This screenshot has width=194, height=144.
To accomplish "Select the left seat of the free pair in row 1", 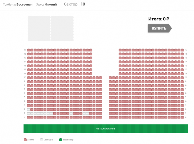I will pos(84,113).
